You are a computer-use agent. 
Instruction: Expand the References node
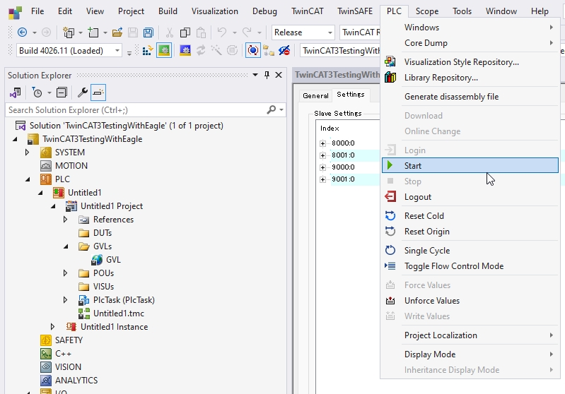pyautogui.click(x=65, y=220)
